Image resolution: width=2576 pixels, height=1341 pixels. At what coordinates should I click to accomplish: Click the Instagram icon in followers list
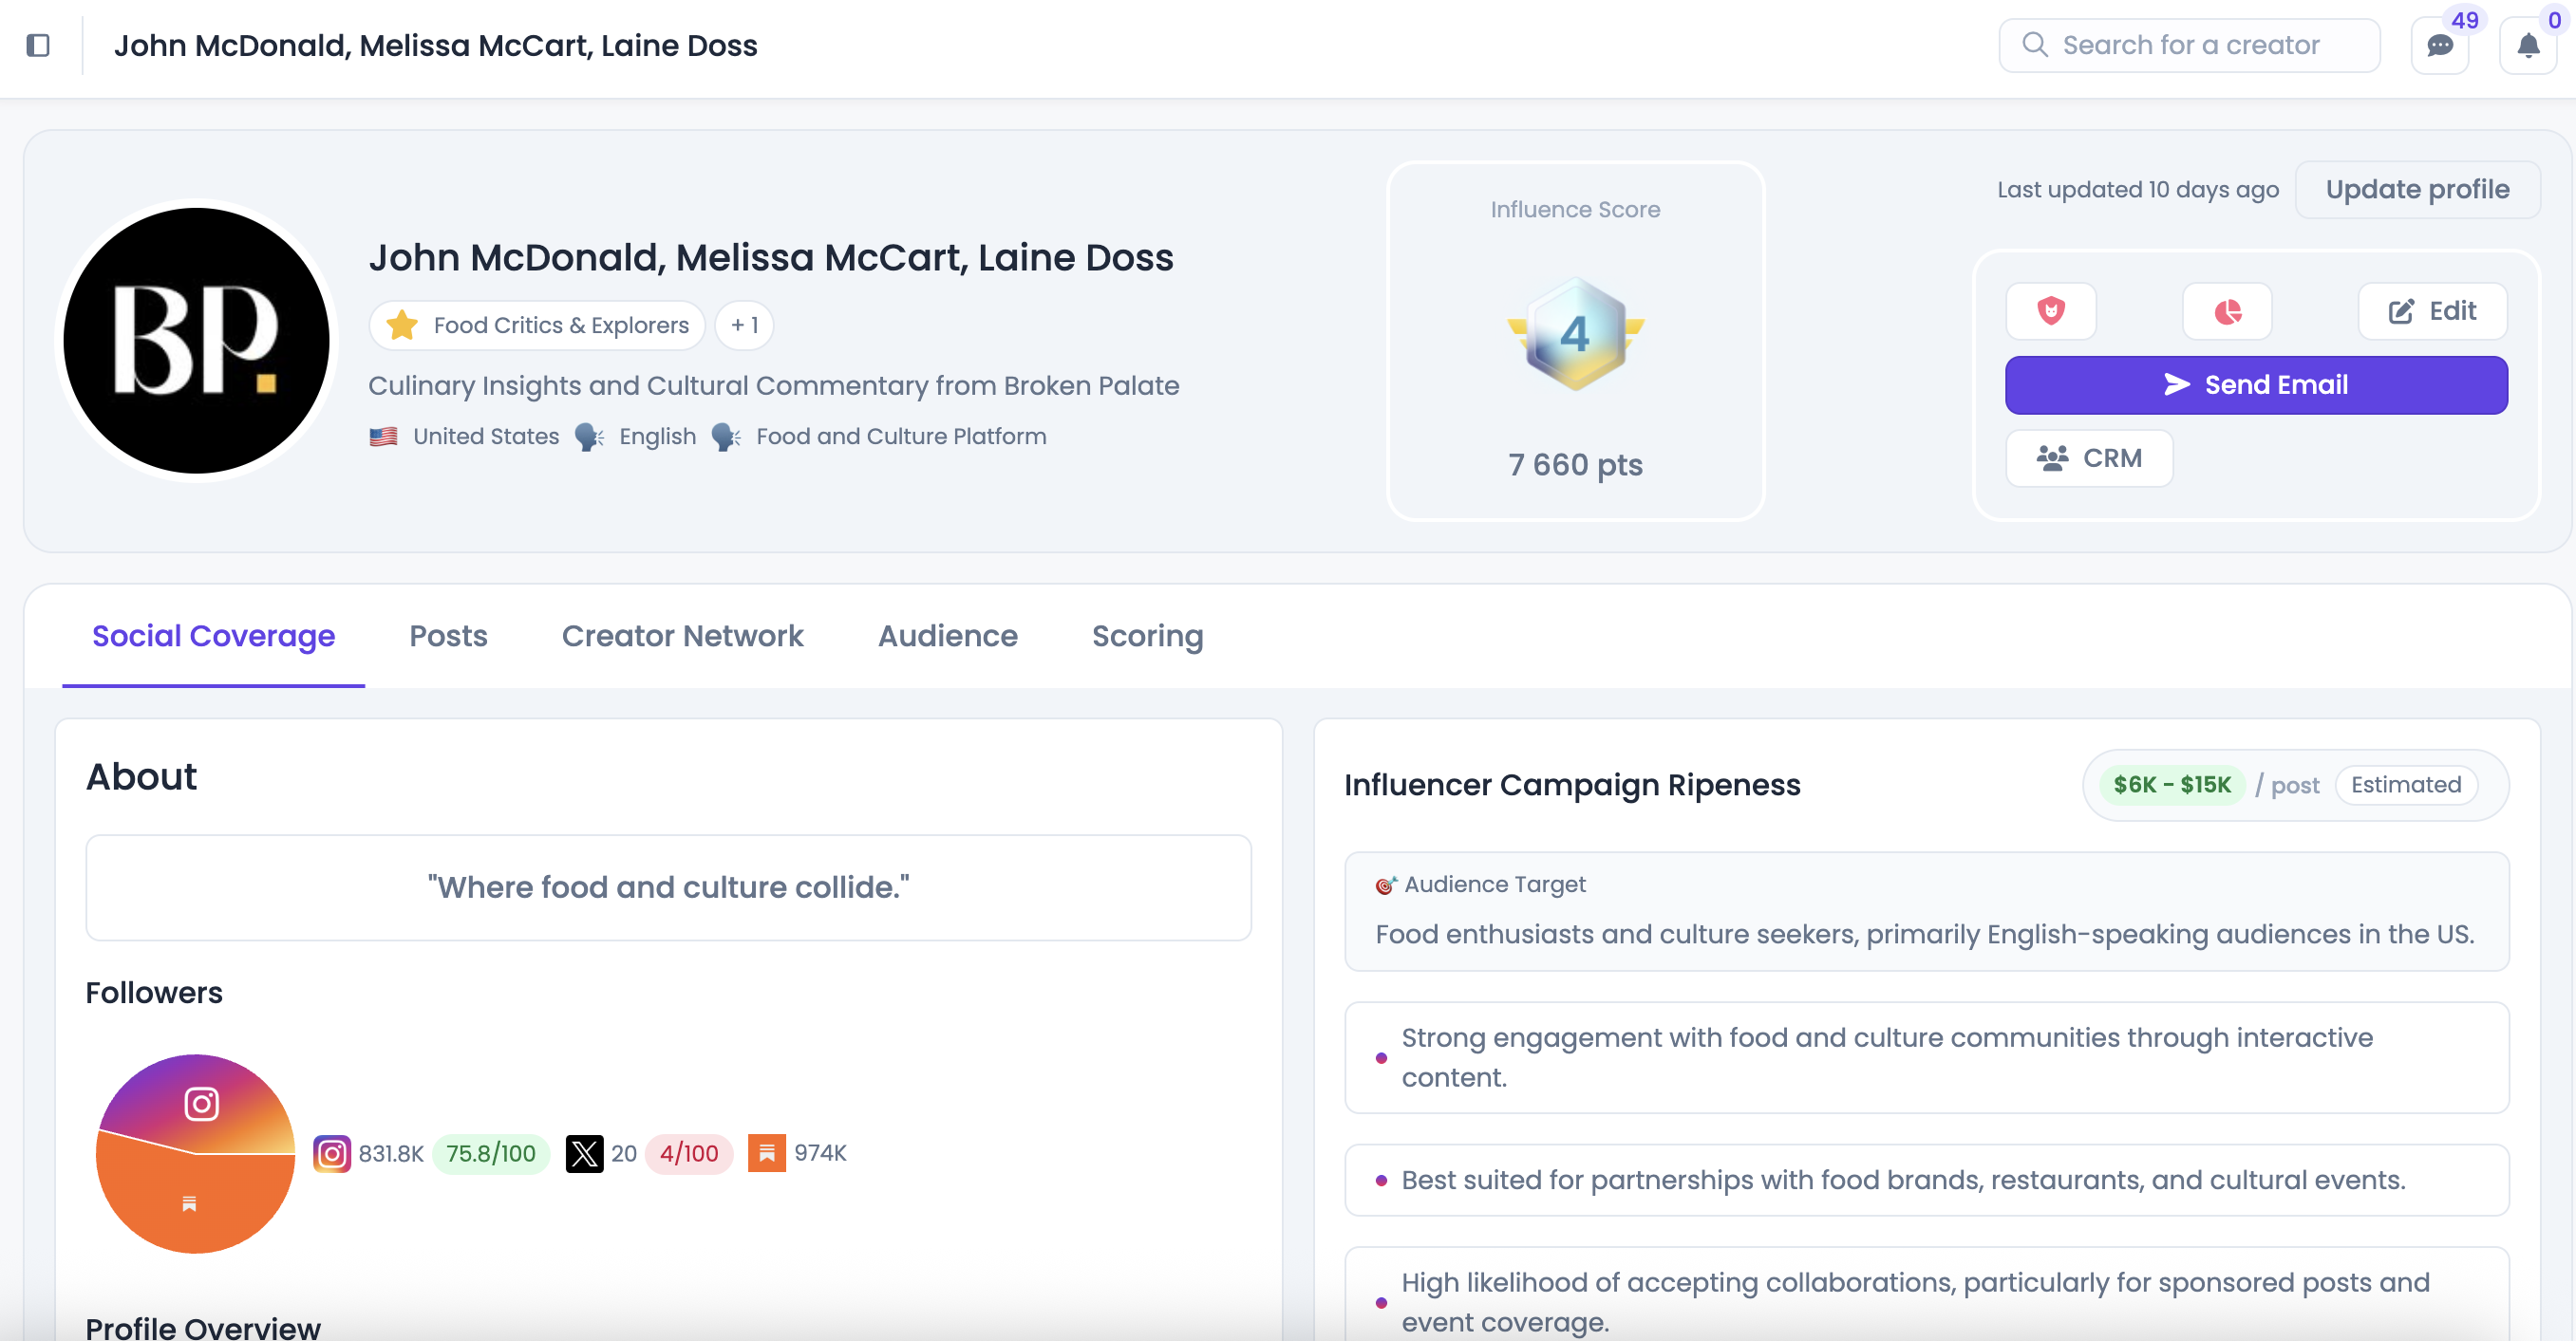pos(332,1153)
